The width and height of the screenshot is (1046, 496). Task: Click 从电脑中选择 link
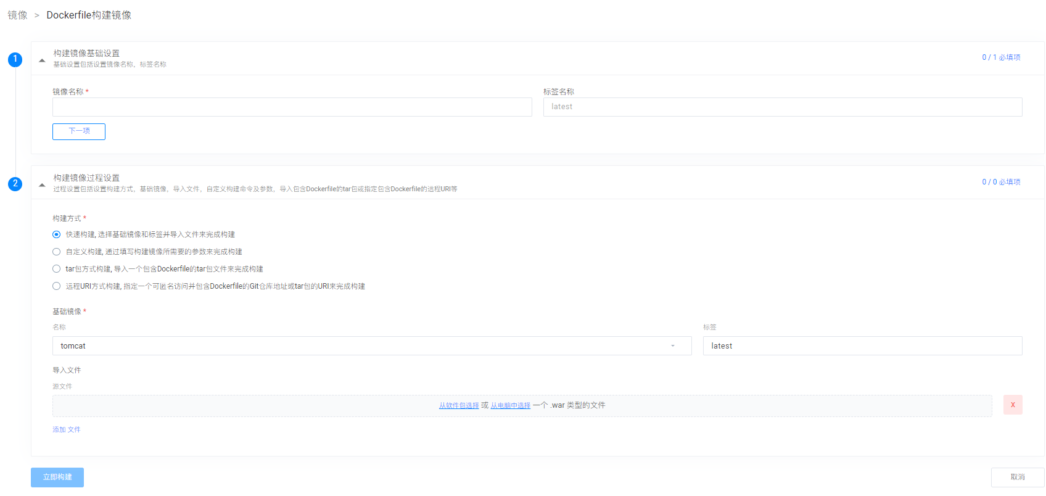[510, 405]
